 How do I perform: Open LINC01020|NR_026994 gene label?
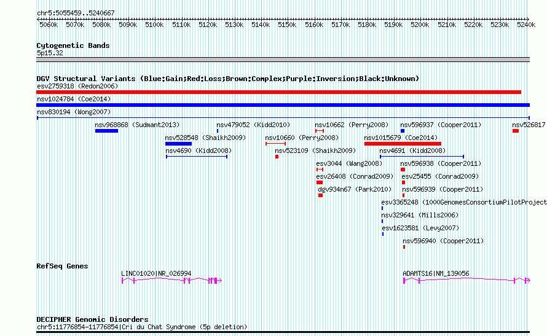156,273
